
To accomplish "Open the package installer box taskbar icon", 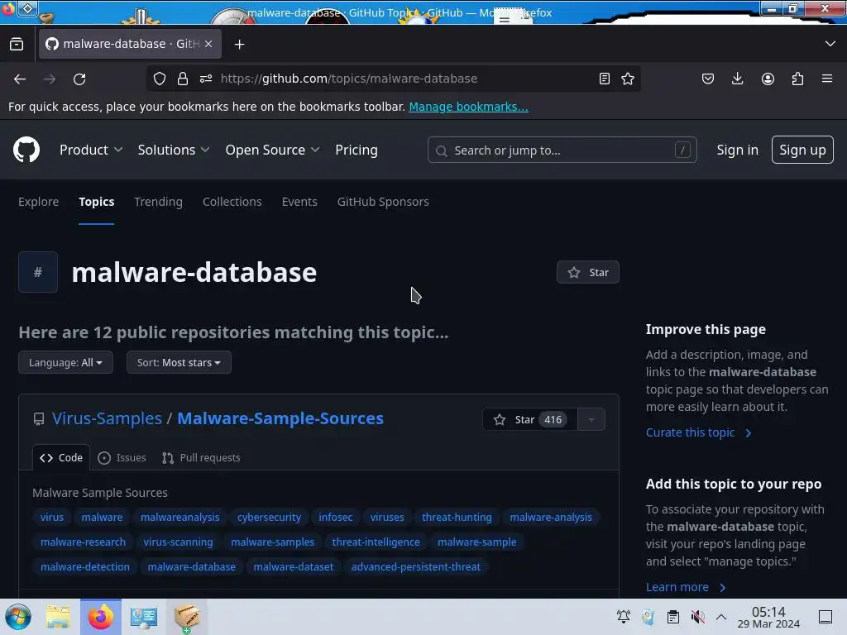I will (187, 617).
